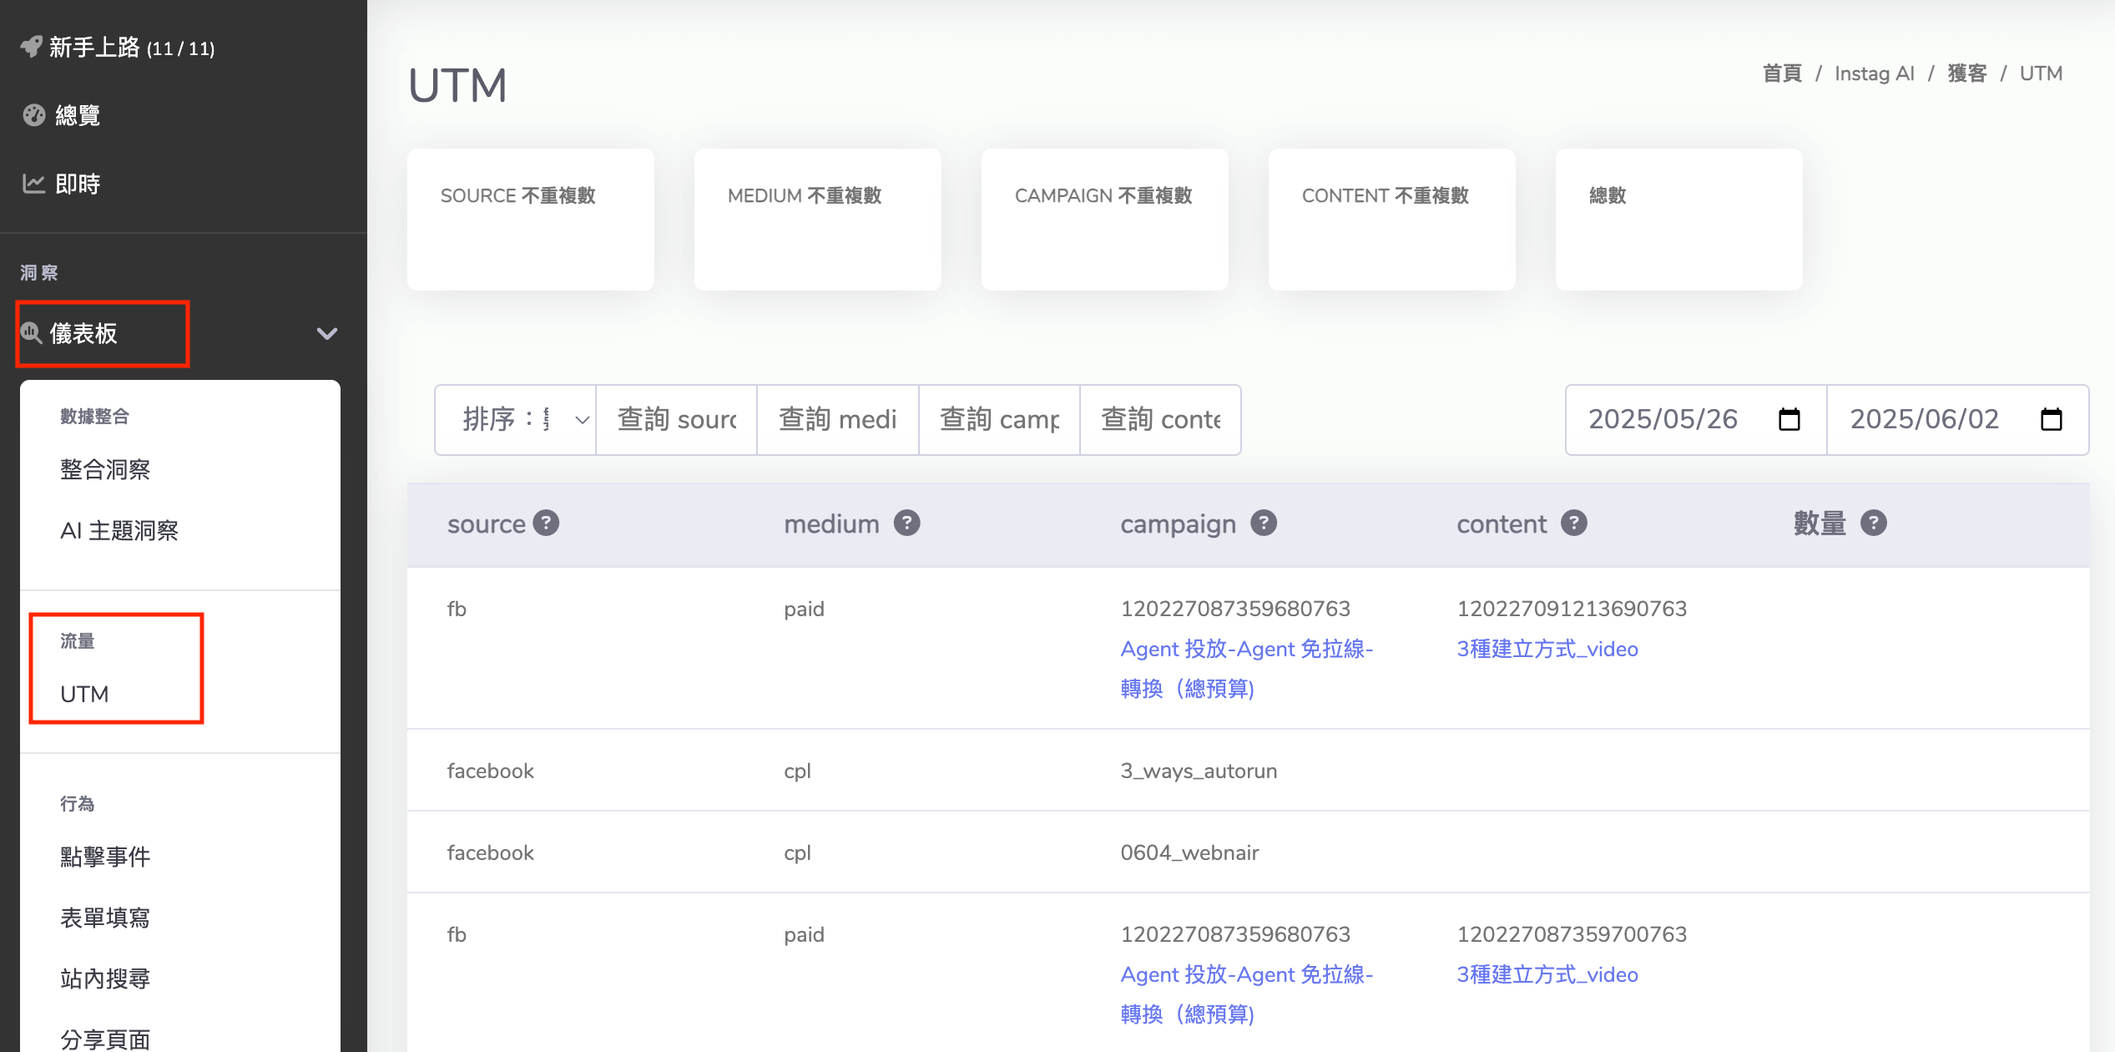Image resolution: width=2115 pixels, height=1052 pixels.
Task: Click the 查詢 campaign search field
Action: coord(999,419)
